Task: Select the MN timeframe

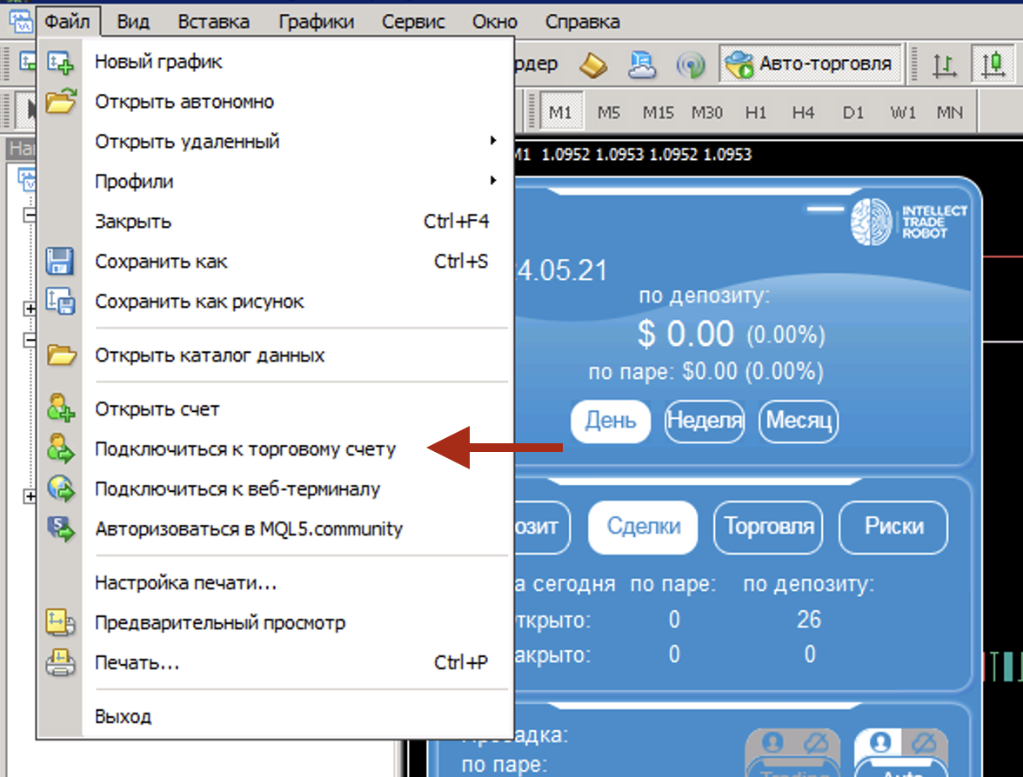Action: point(949,112)
